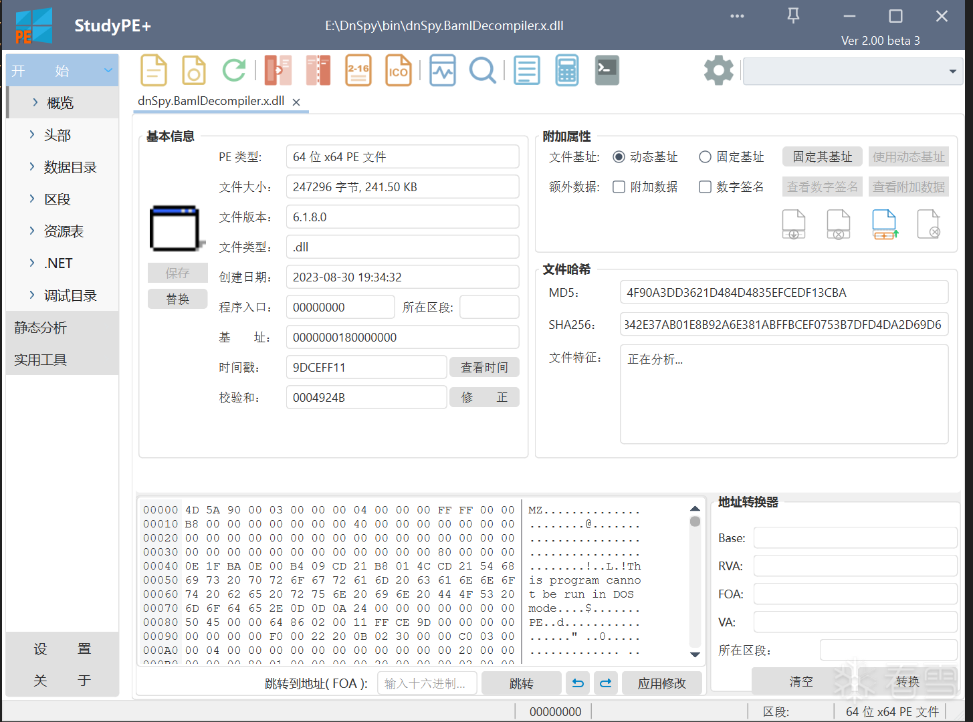This screenshot has width=973, height=722.
Task: Expand the .NET section chevron
Action: [x=32, y=263]
